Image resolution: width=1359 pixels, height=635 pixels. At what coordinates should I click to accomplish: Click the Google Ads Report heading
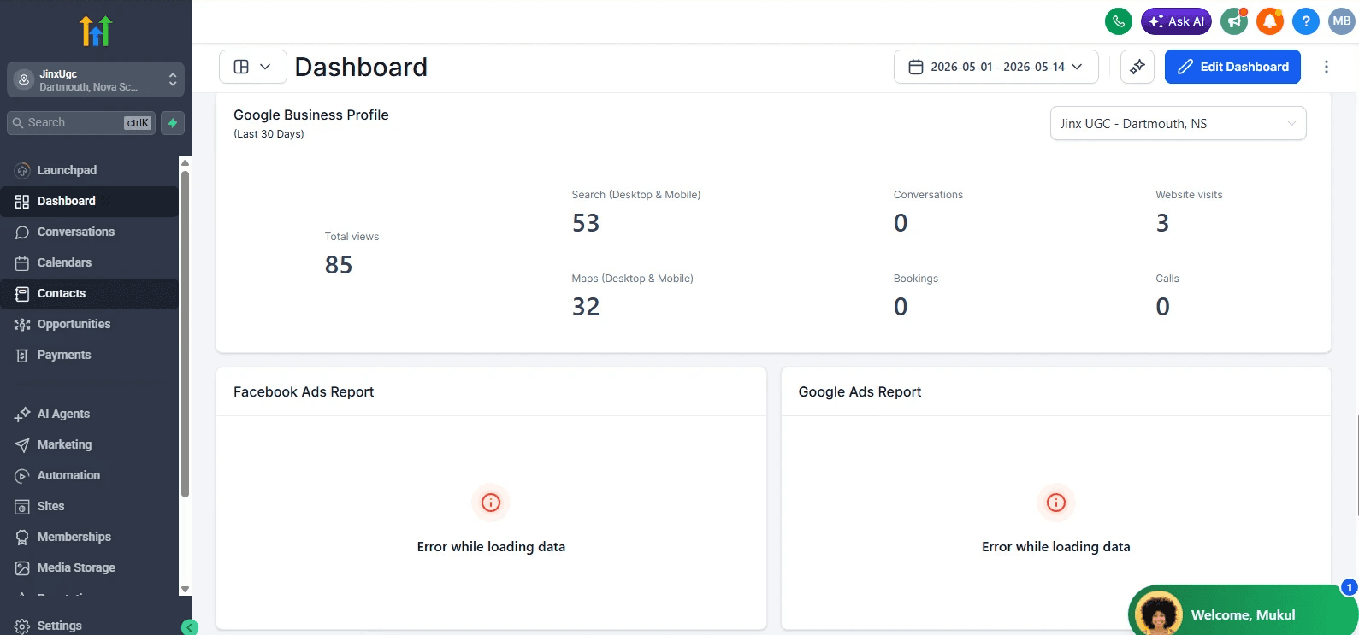(x=860, y=391)
